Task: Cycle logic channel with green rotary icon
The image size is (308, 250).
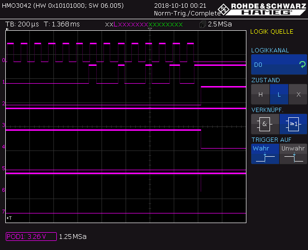Action: (302, 64)
